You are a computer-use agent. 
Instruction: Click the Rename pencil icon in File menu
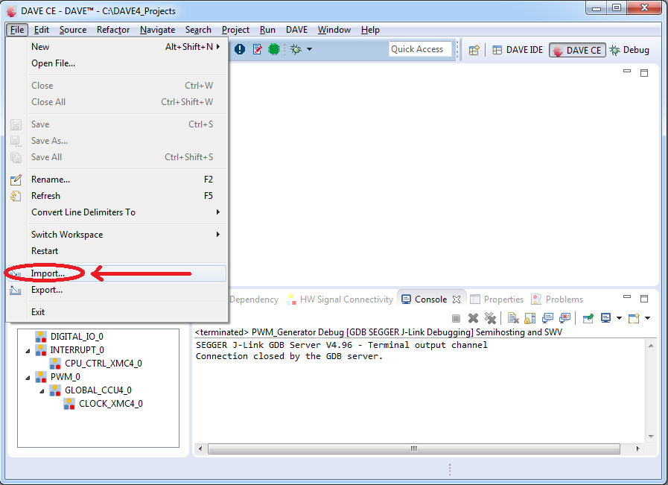(x=16, y=180)
